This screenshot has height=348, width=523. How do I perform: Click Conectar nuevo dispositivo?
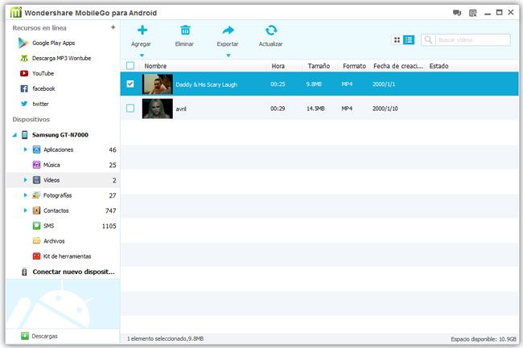73,272
